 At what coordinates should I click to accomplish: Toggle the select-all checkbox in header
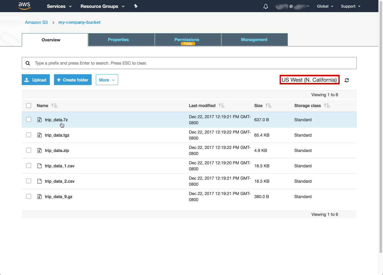coord(29,106)
